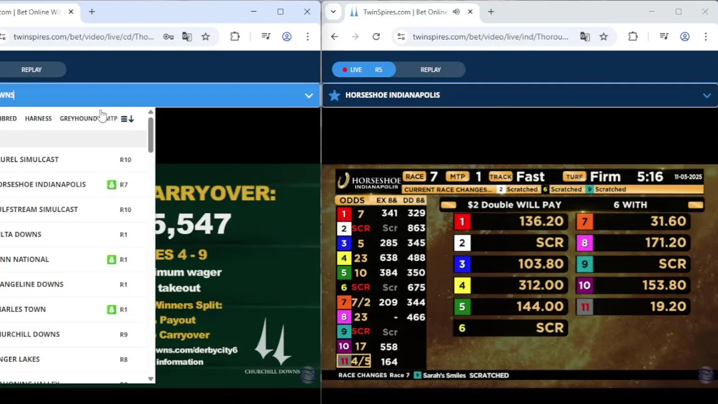Filter track list by GREYHOUND
The height and width of the screenshot is (404, 718).
point(79,118)
